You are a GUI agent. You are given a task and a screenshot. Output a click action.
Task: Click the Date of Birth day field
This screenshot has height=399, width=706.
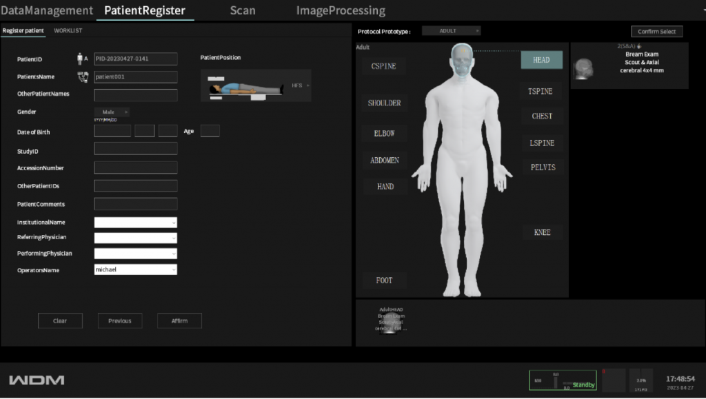168,131
